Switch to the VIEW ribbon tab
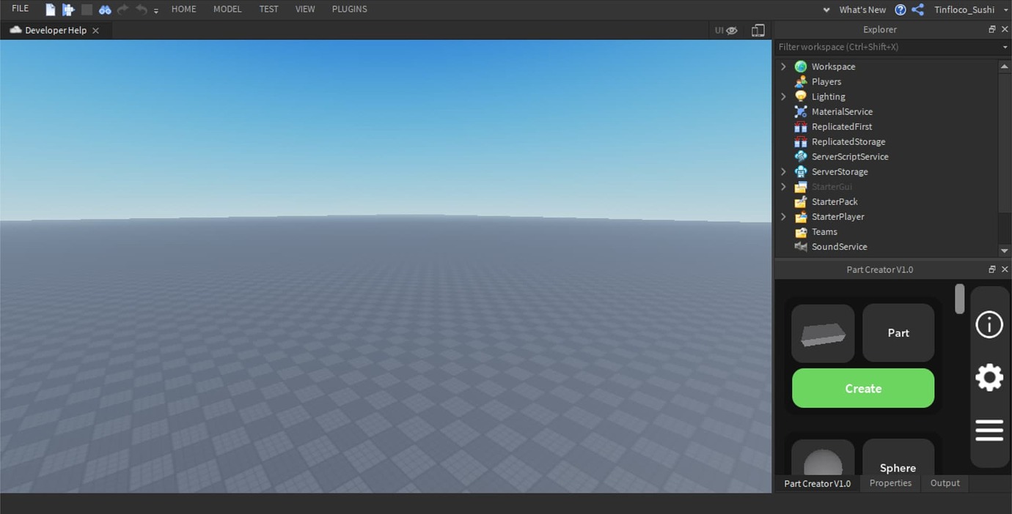 tap(305, 9)
